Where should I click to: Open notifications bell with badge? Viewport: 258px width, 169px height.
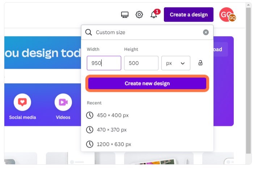[155, 14]
